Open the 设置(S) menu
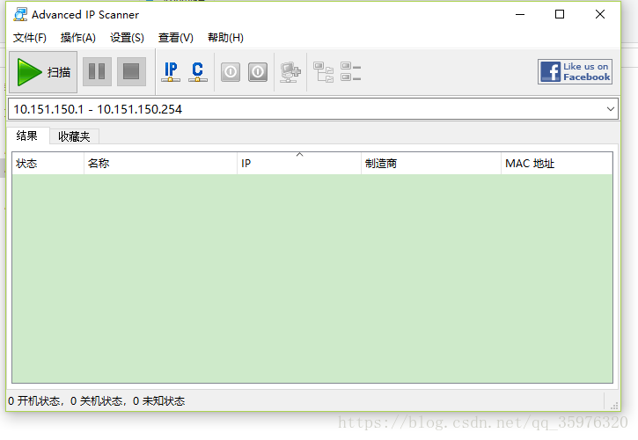The height and width of the screenshot is (440, 638). click(127, 38)
